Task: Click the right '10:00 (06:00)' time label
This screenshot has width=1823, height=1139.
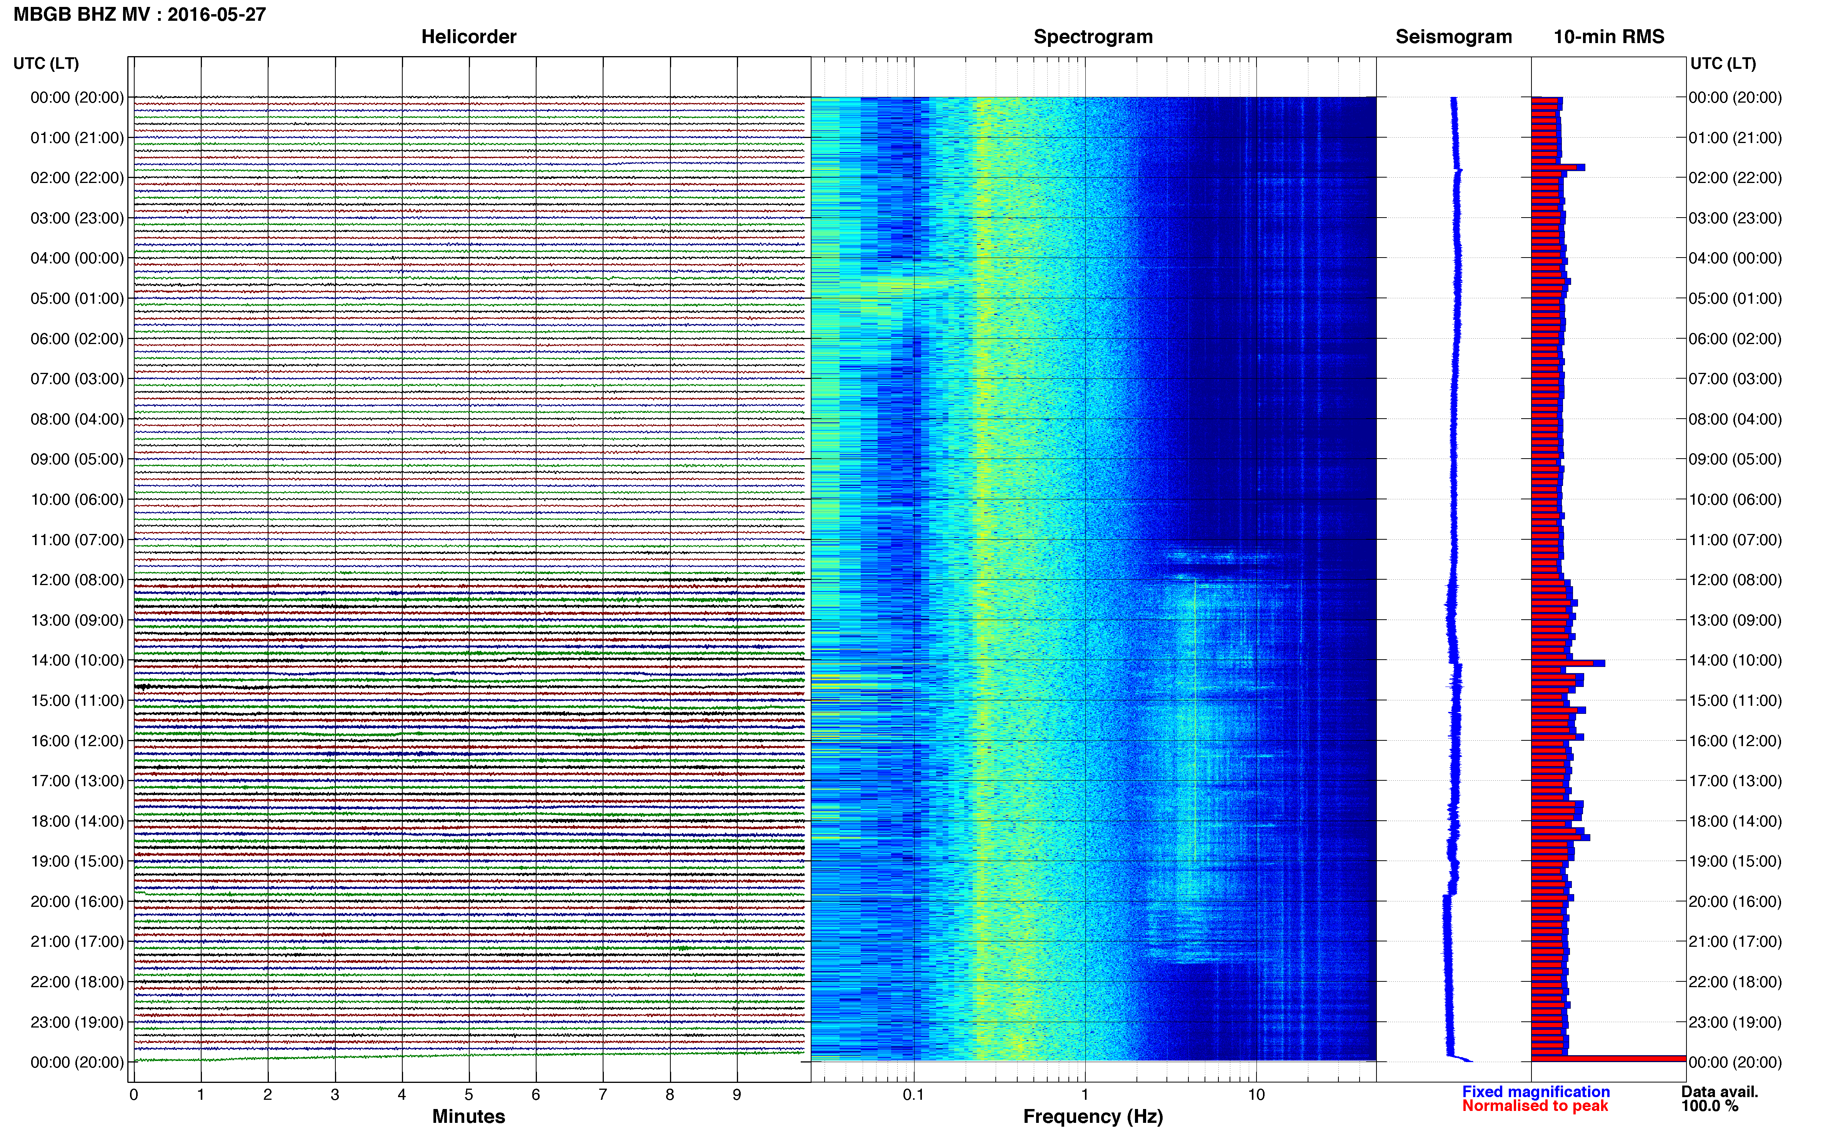Action: (x=1735, y=499)
